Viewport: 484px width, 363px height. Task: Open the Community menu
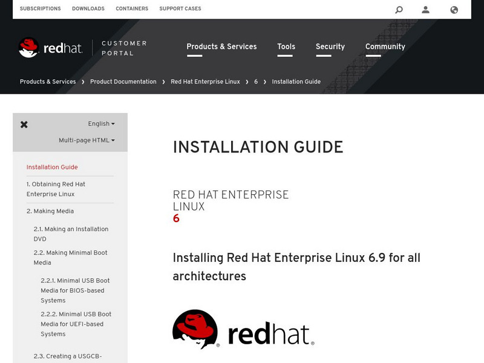[384, 47]
